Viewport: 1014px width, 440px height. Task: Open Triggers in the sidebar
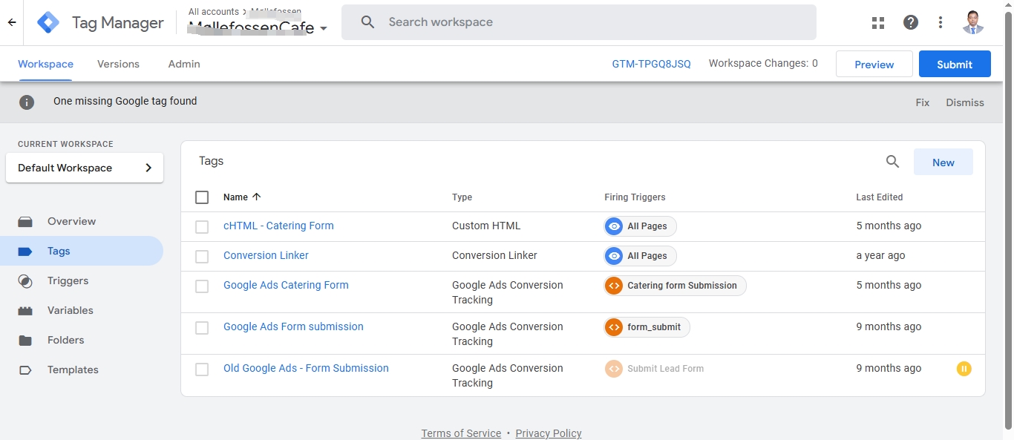point(82,280)
